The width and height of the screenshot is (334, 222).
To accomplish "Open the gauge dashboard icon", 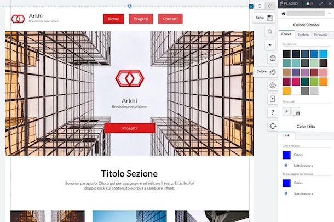I will (273, 58).
